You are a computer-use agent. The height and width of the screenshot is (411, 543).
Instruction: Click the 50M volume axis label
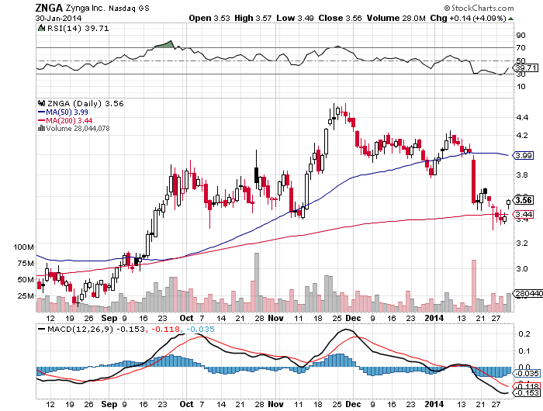coord(26,280)
